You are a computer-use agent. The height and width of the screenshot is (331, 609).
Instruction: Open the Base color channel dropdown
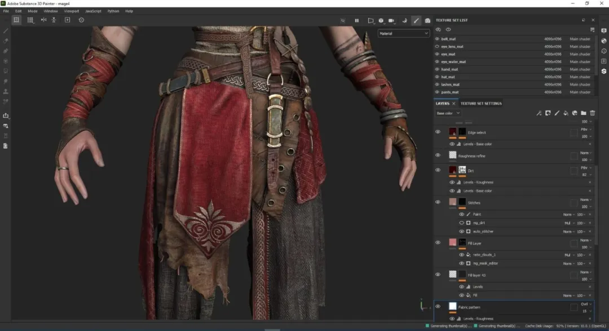click(x=448, y=113)
